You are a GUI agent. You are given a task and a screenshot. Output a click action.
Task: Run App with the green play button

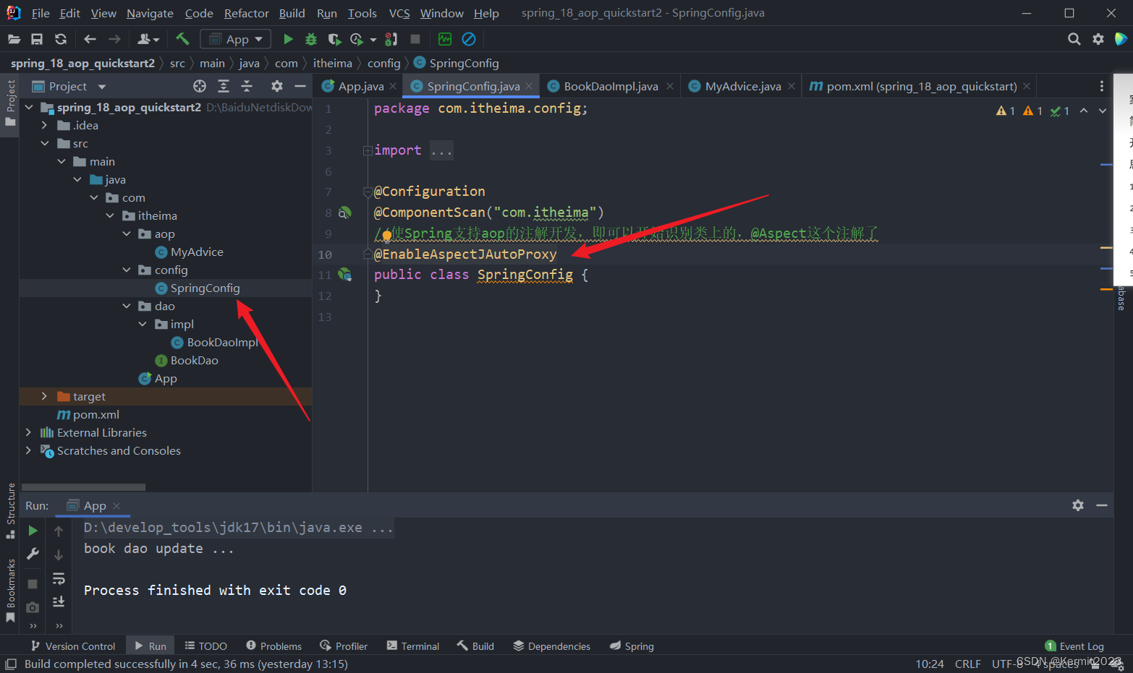click(288, 39)
